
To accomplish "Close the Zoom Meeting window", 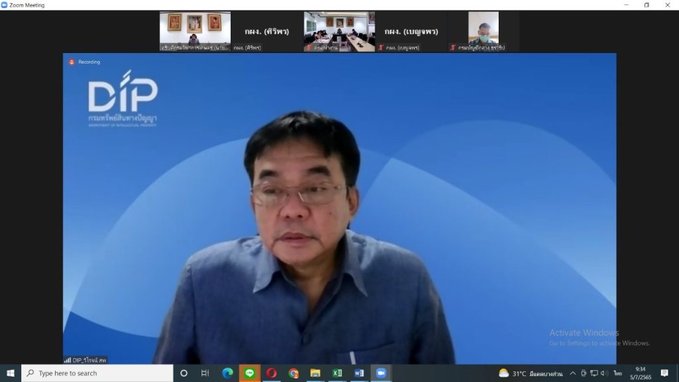I will [667, 5].
